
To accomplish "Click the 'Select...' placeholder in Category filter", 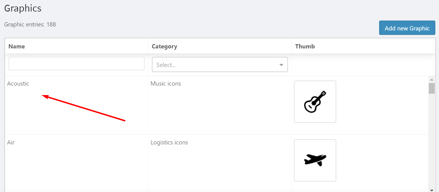I will click(x=166, y=65).
